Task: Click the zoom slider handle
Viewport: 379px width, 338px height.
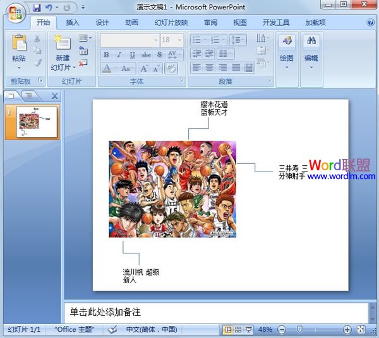Action: [299, 329]
